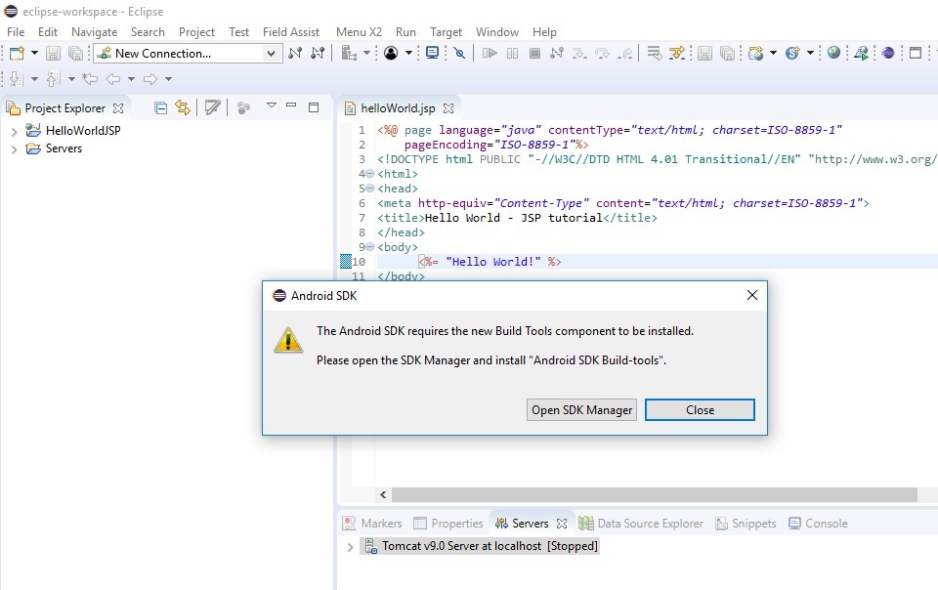
Task: Maximize the Project Explorer view
Action: click(314, 107)
